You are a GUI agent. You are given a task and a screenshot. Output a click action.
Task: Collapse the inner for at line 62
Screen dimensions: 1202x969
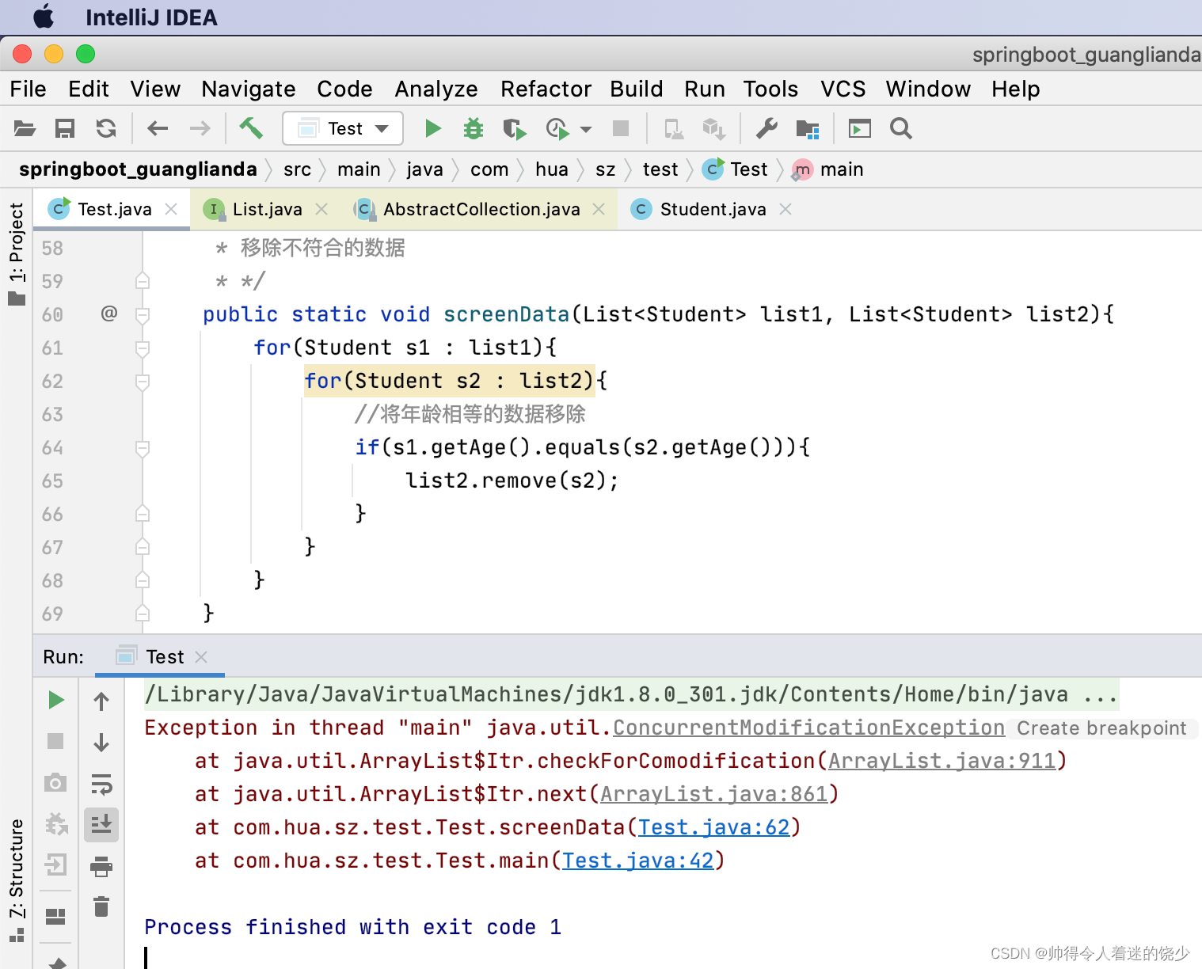tap(143, 382)
